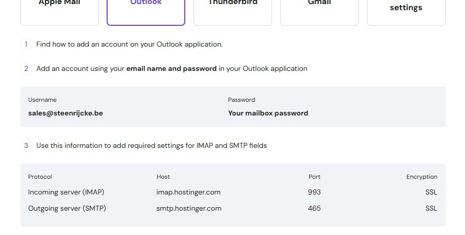The image size is (465, 235).
Task: Click the imap.hostinger.com host value
Action: tap(188, 192)
